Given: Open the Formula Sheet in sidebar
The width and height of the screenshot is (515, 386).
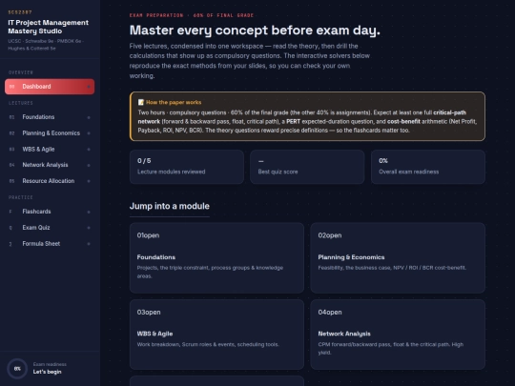Looking at the screenshot, I should [x=50, y=244].
